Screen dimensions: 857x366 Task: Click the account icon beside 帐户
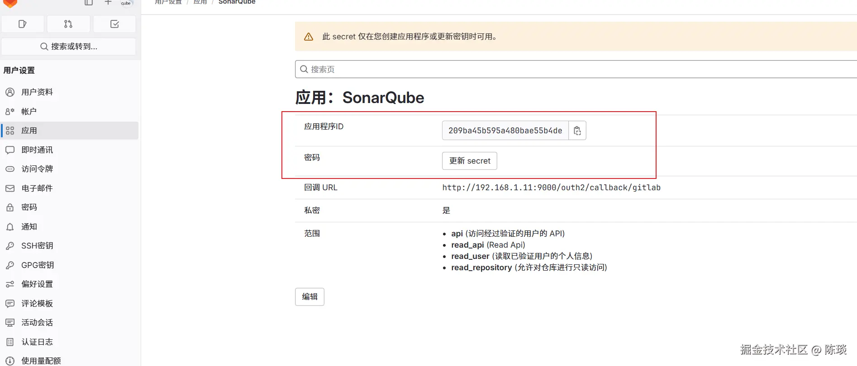[x=10, y=112]
